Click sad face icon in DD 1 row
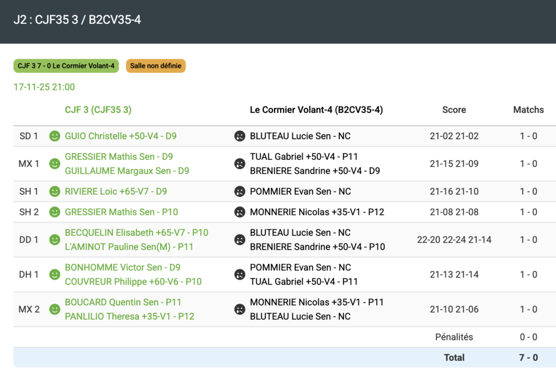The image size is (556, 370). tap(239, 240)
